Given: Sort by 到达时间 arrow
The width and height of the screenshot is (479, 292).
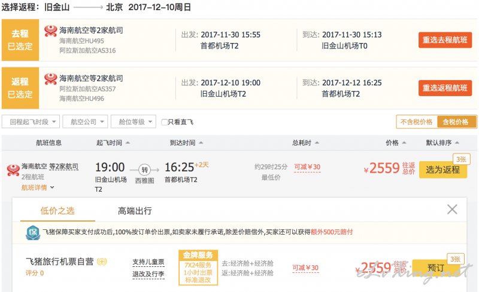Looking at the screenshot, I should pos(201,143).
